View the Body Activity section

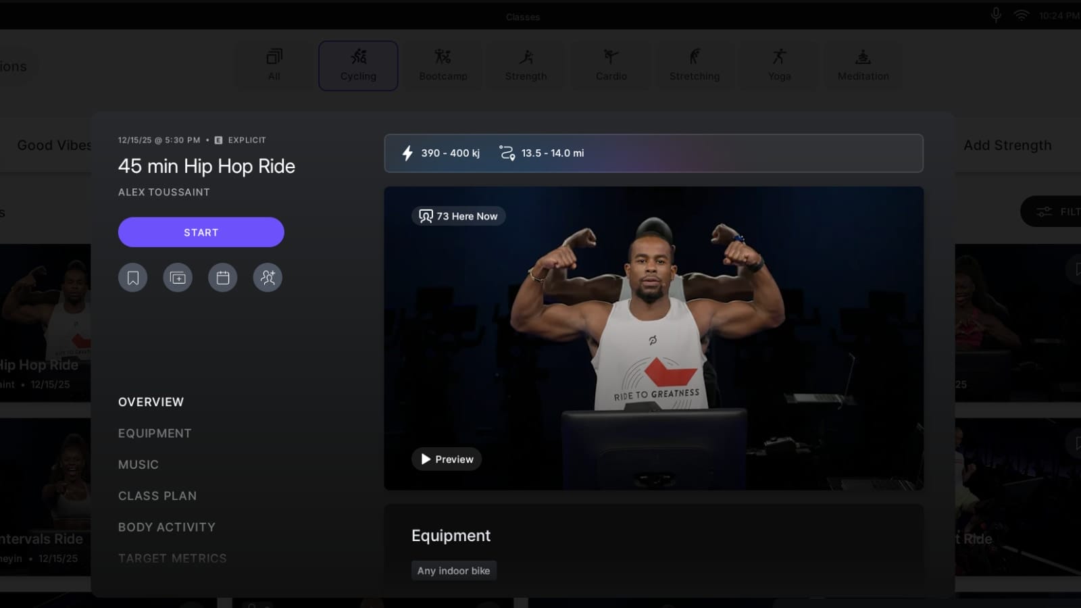pyautogui.click(x=167, y=527)
